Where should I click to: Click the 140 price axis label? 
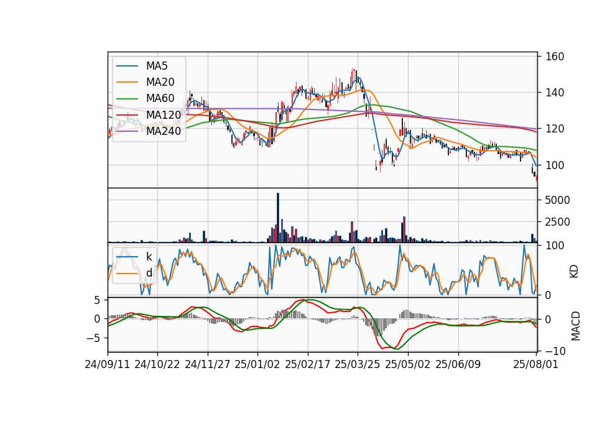click(555, 93)
